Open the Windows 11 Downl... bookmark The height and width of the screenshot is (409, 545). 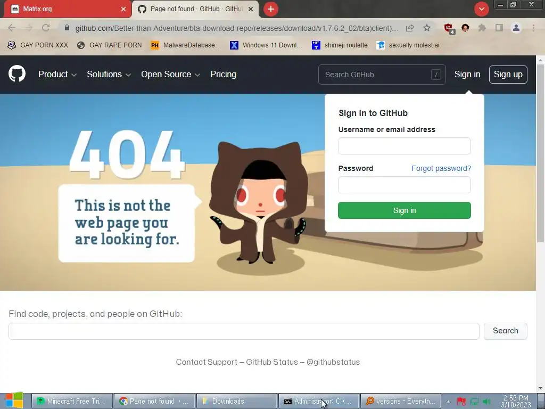266,45
